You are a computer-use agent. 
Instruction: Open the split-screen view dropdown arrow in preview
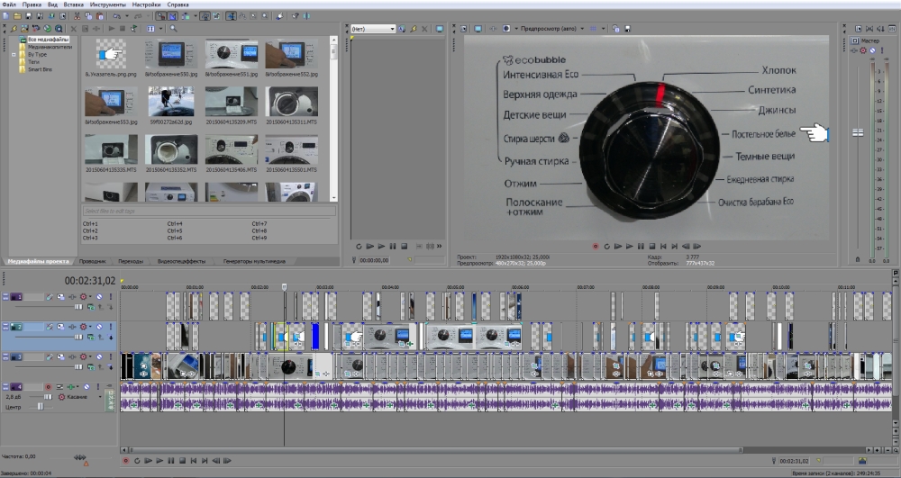pos(515,29)
